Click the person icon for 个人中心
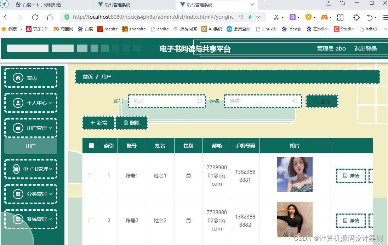The image size is (388, 245). point(18,103)
